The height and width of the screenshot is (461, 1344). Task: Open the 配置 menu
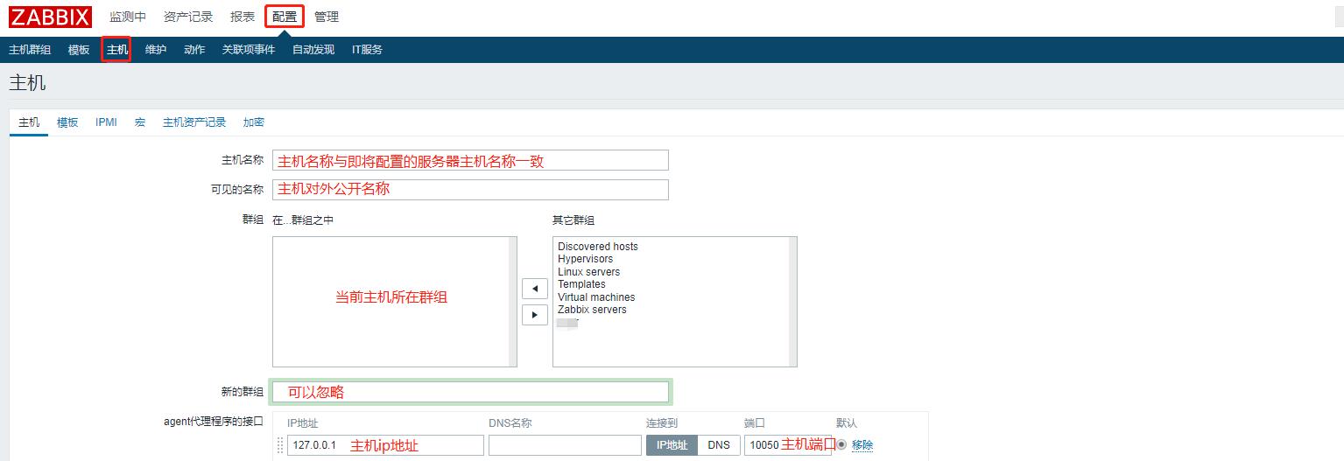tap(285, 17)
